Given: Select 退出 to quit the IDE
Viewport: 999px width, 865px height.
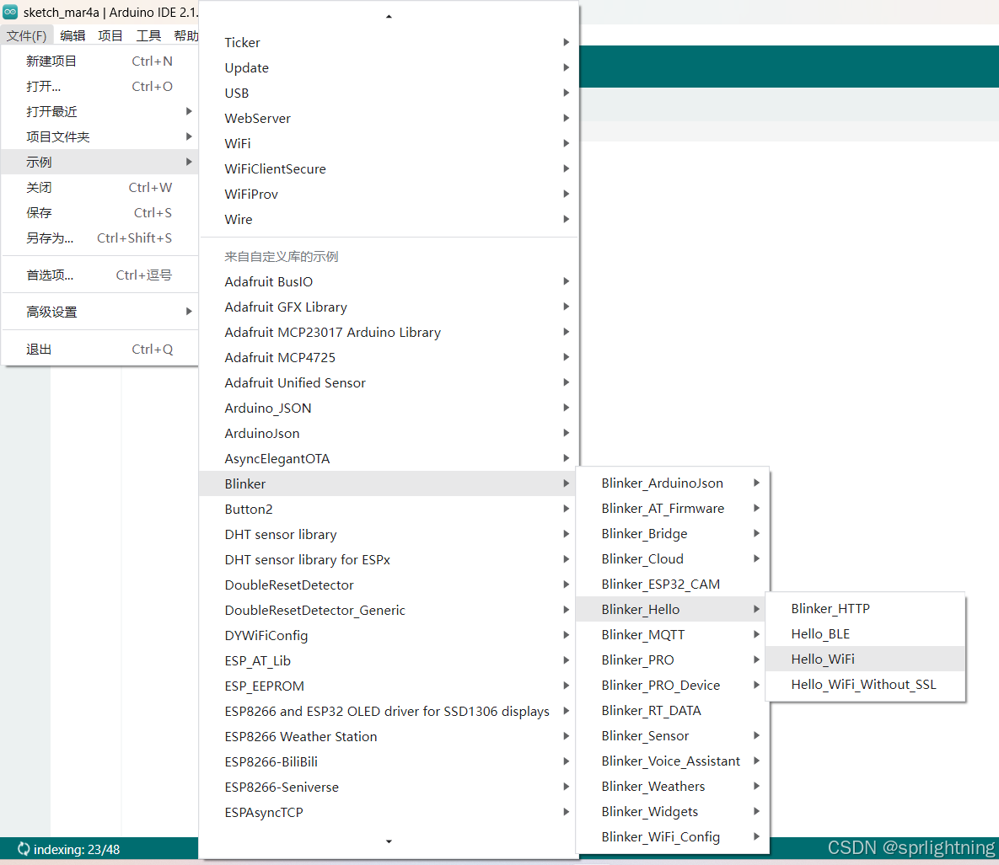Looking at the screenshot, I should pos(100,350).
